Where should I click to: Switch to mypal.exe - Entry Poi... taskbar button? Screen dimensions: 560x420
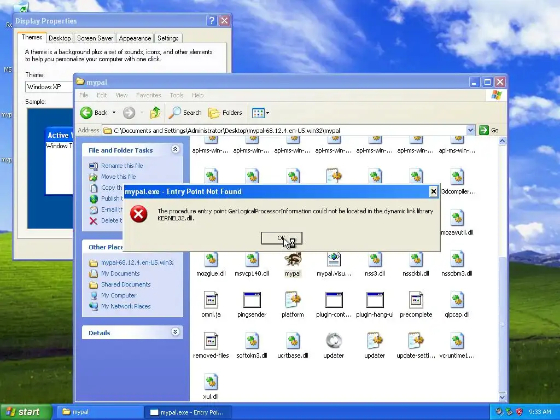coord(187,412)
